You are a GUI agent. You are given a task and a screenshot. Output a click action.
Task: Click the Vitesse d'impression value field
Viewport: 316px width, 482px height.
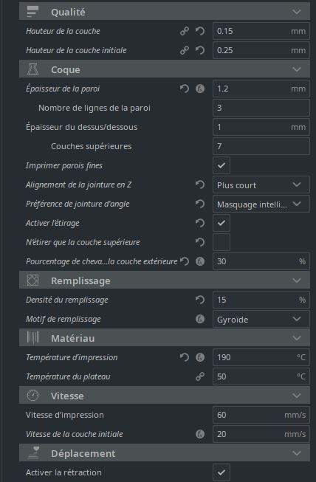point(261,415)
